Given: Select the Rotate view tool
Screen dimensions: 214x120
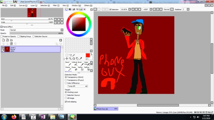Looking at the screenshot, I should tap(74, 59).
